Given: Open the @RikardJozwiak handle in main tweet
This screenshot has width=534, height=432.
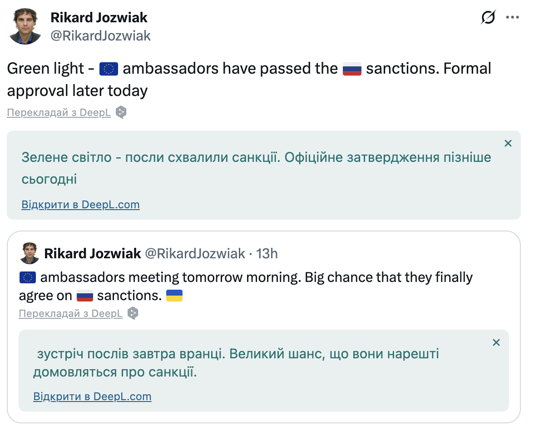Looking at the screenshot, I should click(100, 35).
